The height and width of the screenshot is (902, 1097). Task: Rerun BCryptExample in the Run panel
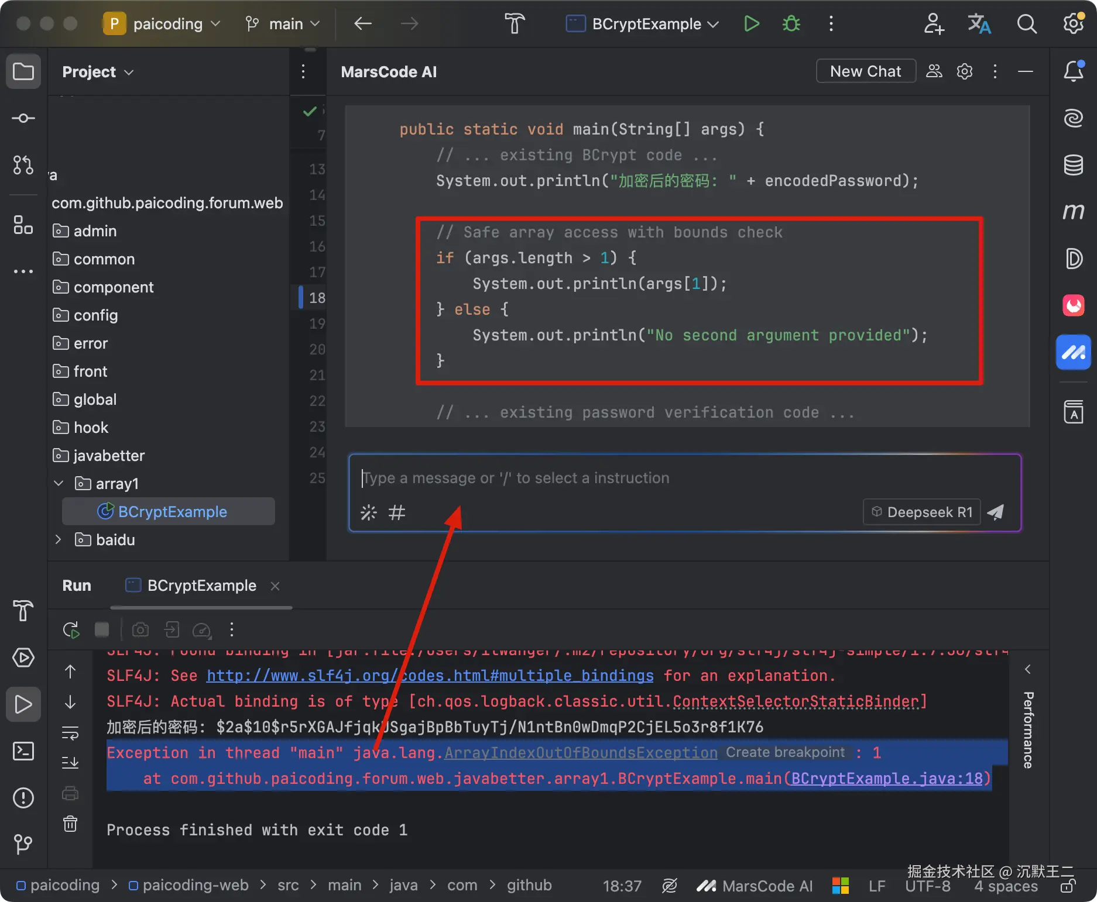click(x=71, y=630)
